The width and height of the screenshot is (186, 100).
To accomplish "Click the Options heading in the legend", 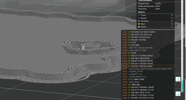I will pyautogui.click(x=142, y=12).
